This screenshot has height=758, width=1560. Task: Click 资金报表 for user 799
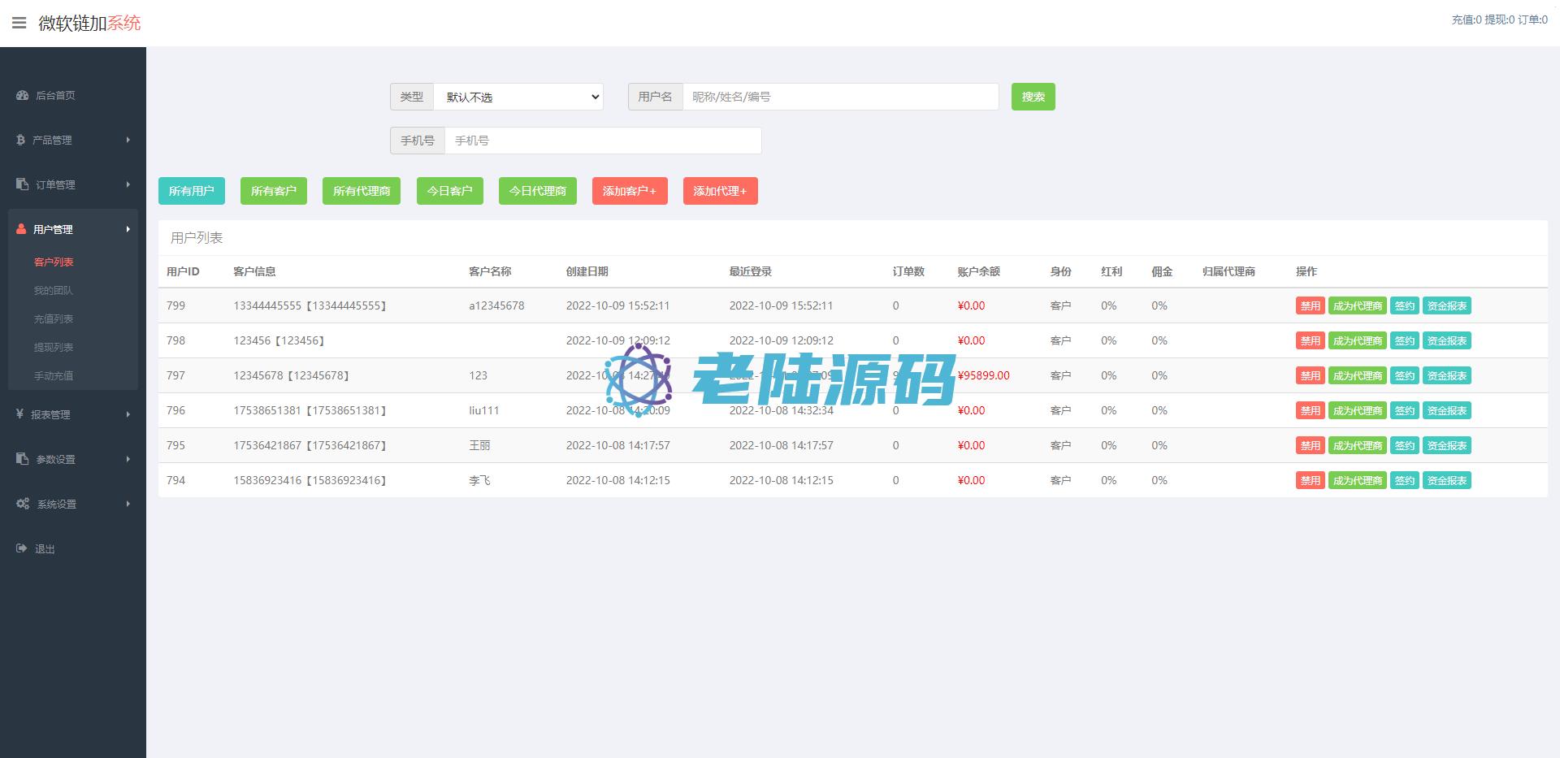click(x=1446, y=305)
